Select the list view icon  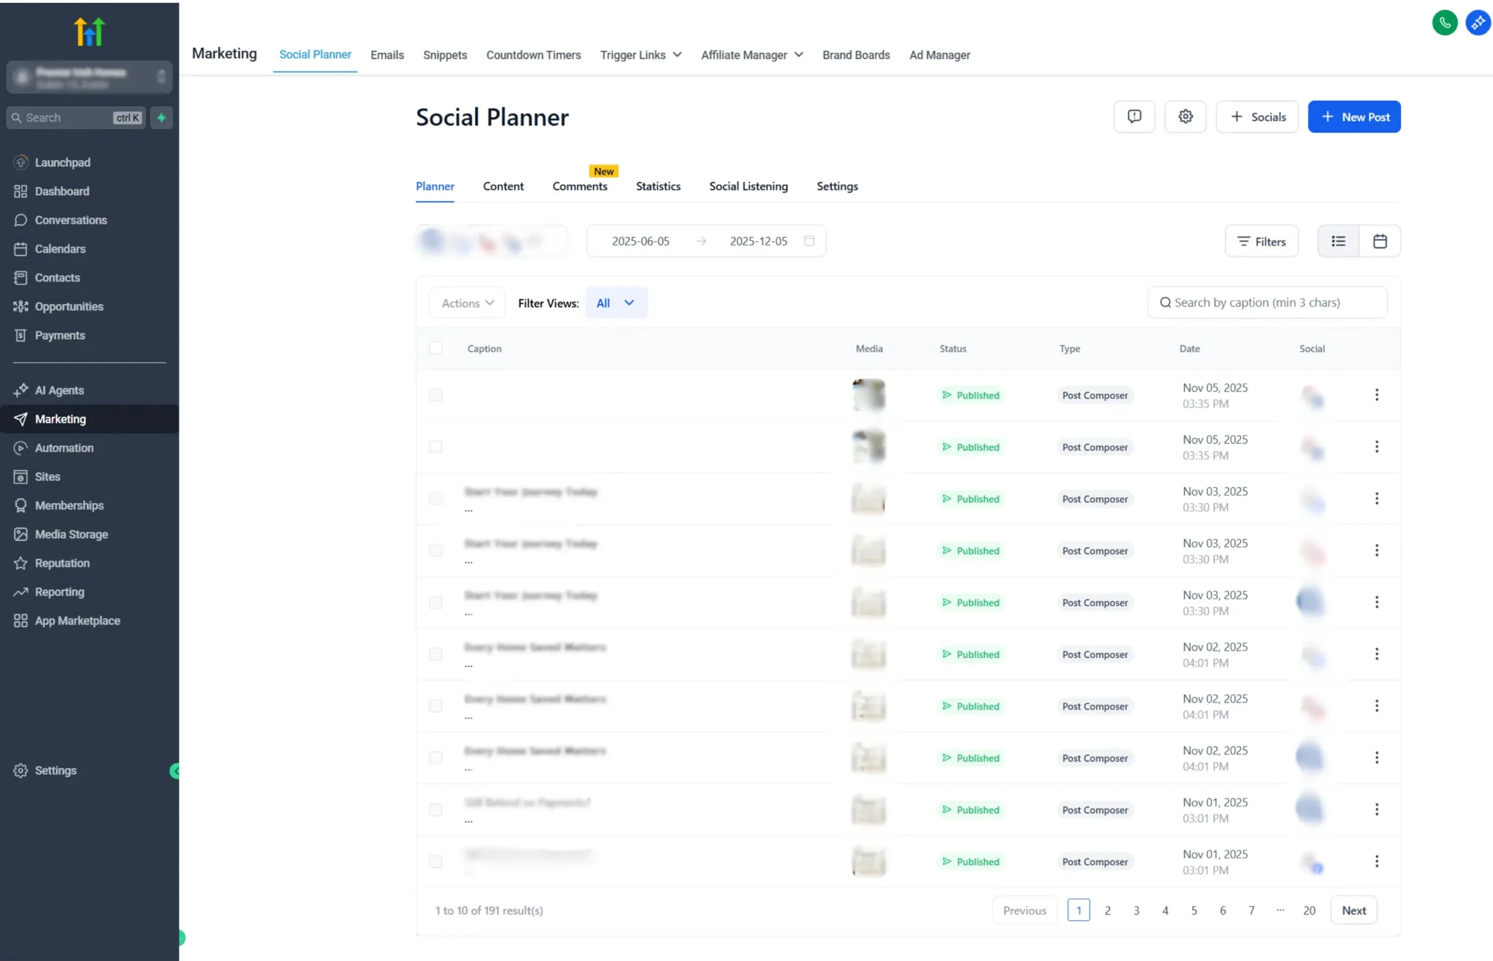(x=1338, y=241)
